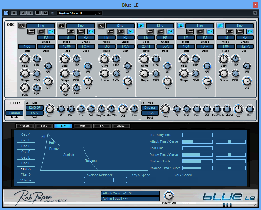Click oscillator A PWM knob
Viewport: 261px width, 210px height.
(25, 88)
